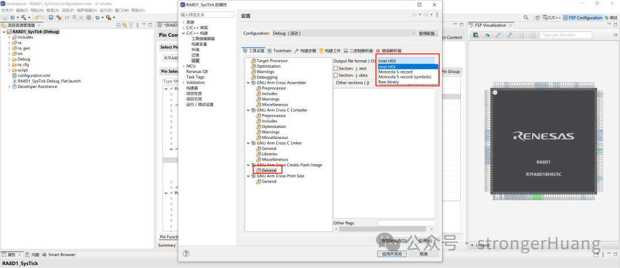Enable the Section: -j .text checkbox

[x=336, y=68]
